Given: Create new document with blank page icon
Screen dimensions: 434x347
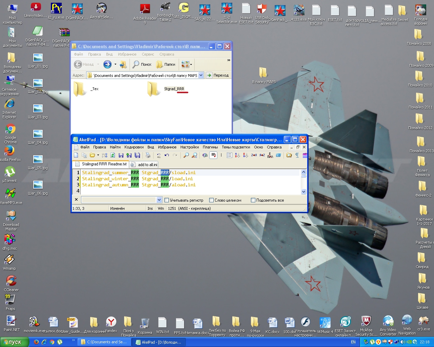Looking at the screenshot, I should click(x=76, y=155).
